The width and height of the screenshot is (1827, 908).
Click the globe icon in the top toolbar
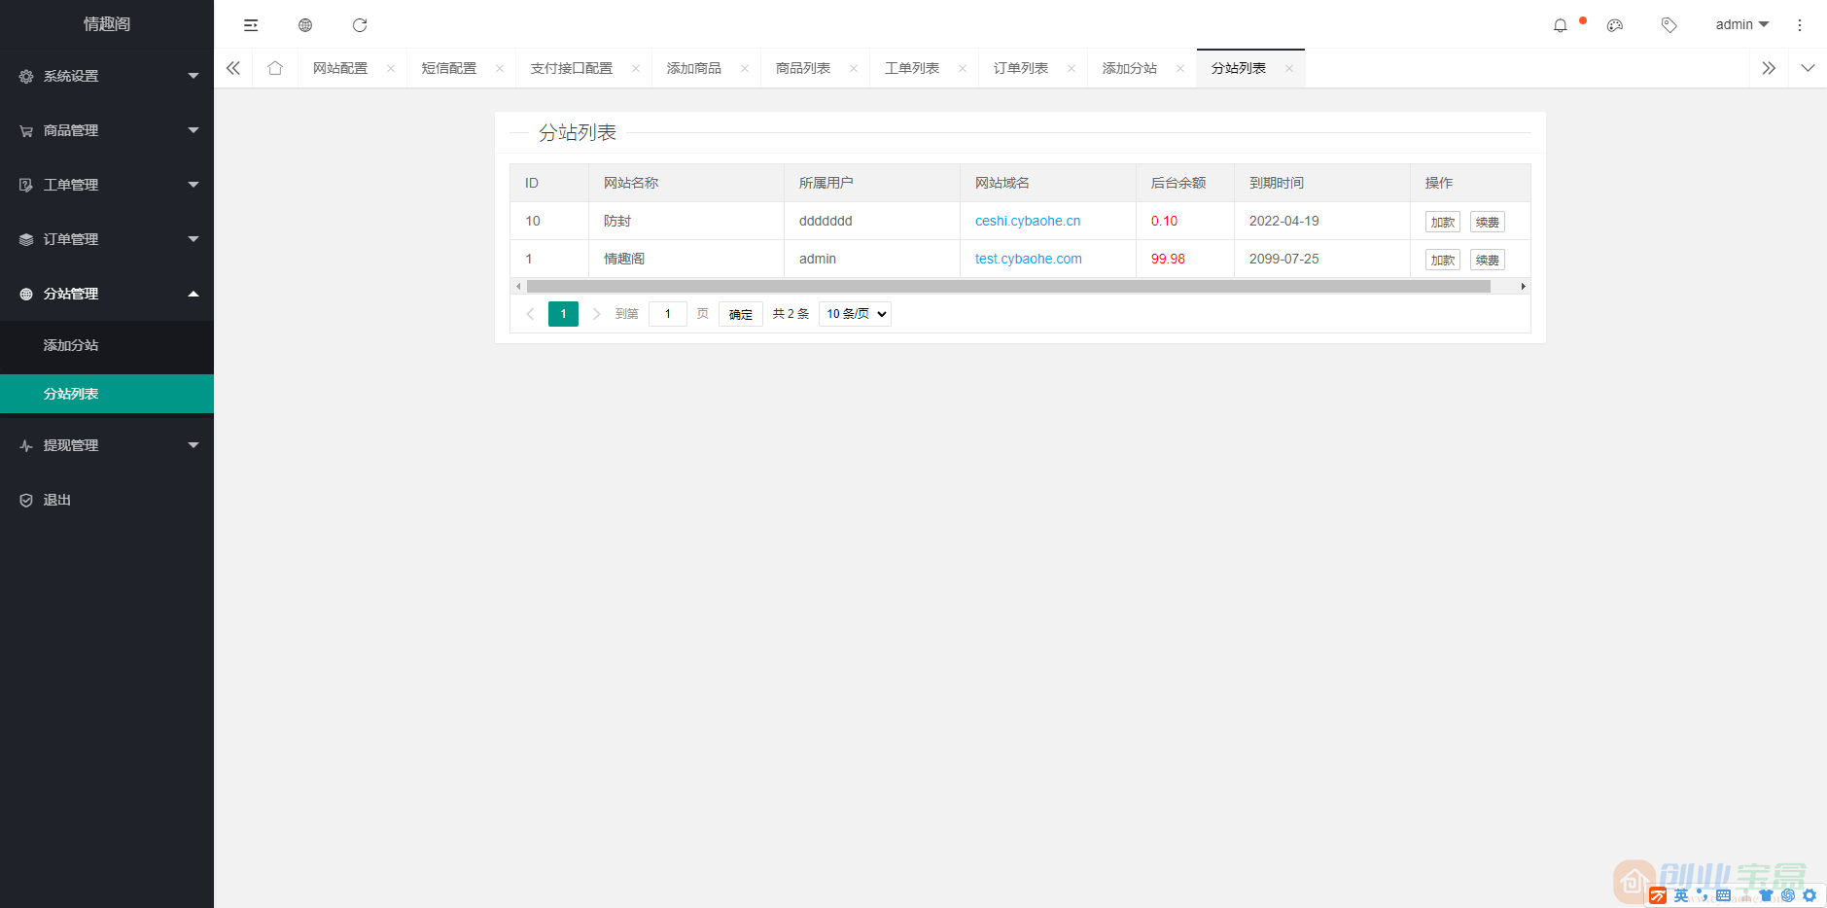[305, 24]
